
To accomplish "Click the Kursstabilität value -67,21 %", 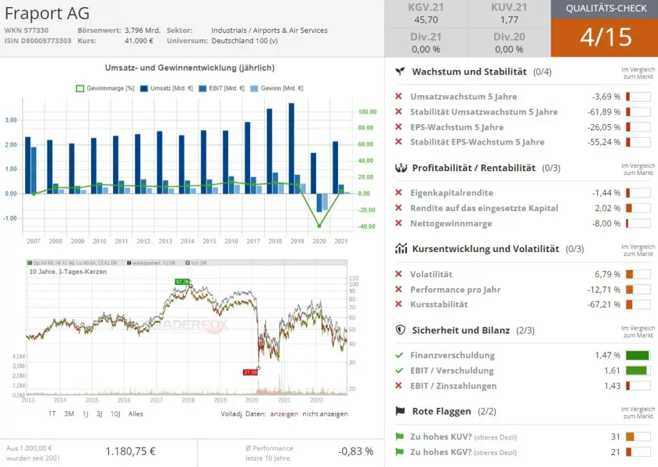I will click(x=604, y=304).
